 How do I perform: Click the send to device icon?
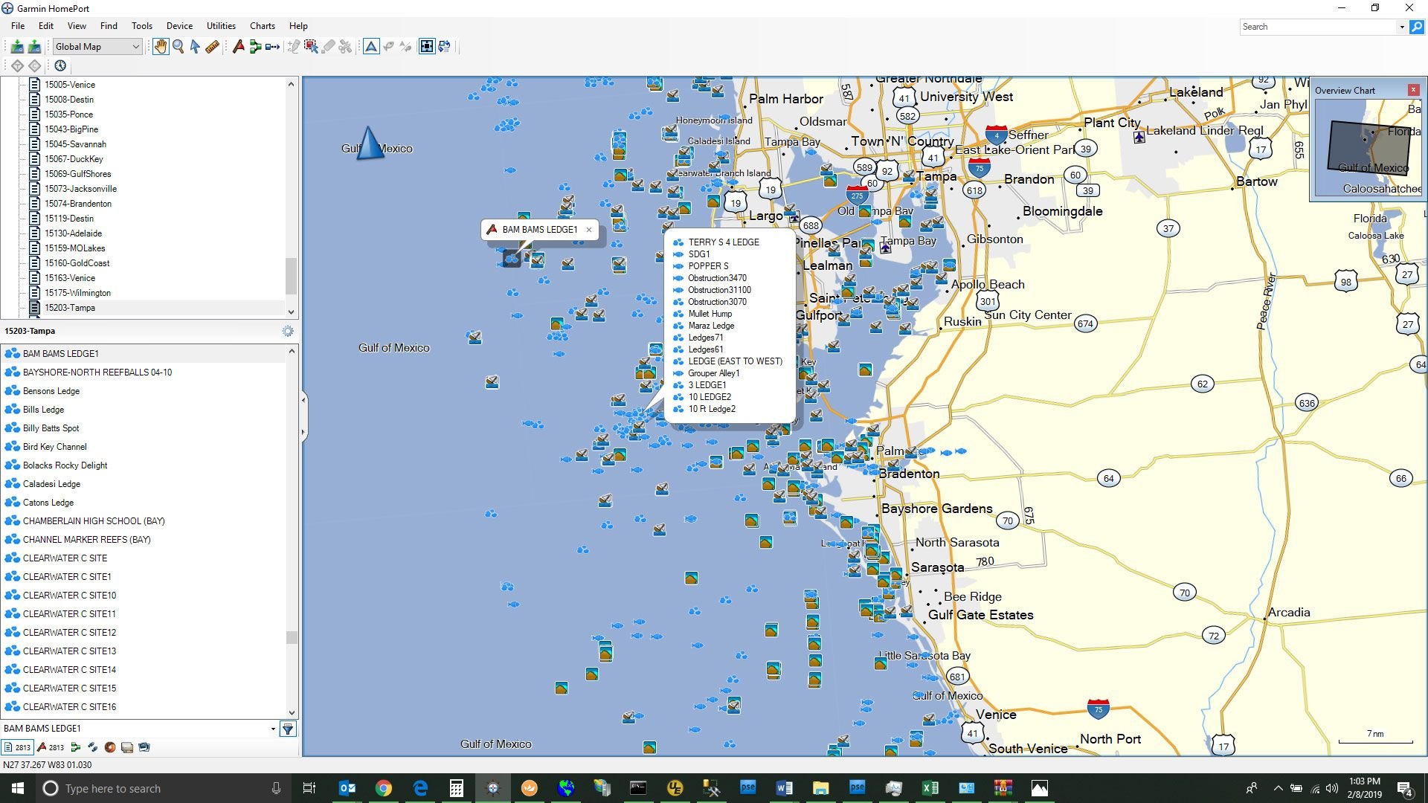pyautogui.click(x=34, y=47)
